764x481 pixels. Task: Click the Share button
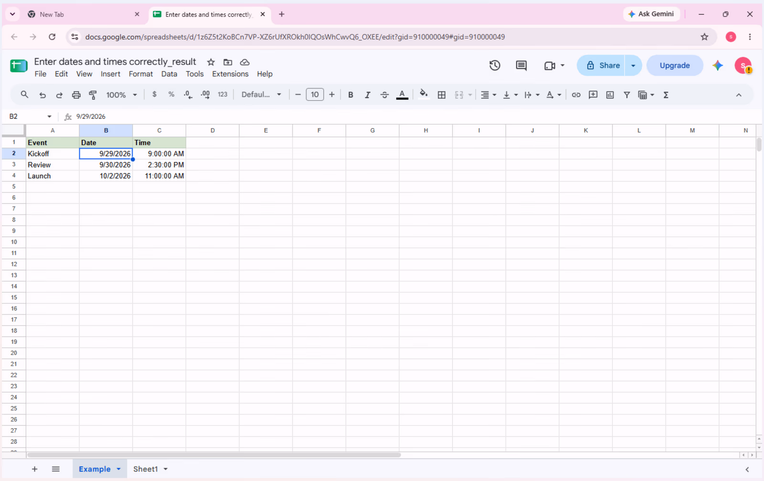(602, 65)
